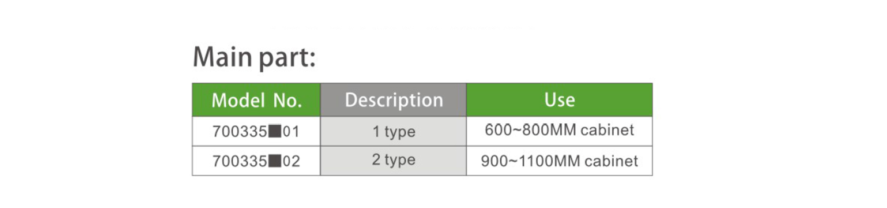
Task: Click "cabinet" in the 600~800MM row
Action: pyautogui.click(x=607, y=130)
